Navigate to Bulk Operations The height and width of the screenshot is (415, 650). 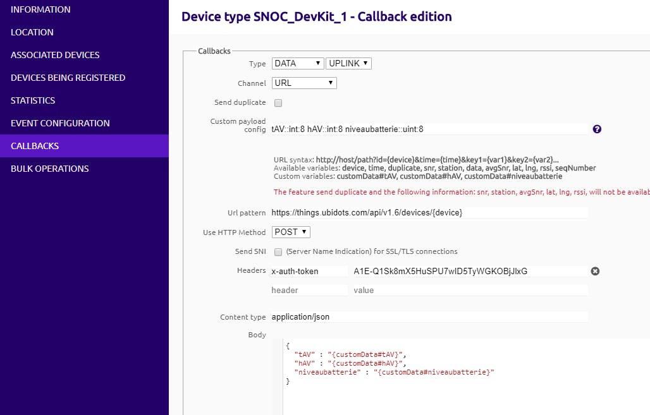49,169
